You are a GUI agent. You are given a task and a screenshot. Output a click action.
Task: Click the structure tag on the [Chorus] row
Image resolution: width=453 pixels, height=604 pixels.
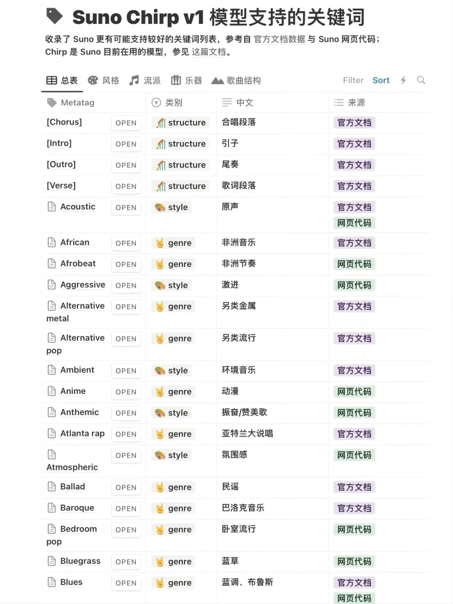(x=181, y=122)
